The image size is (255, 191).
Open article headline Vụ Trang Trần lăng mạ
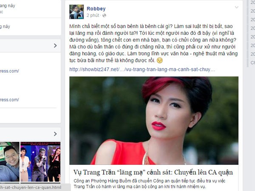[153, 172]
